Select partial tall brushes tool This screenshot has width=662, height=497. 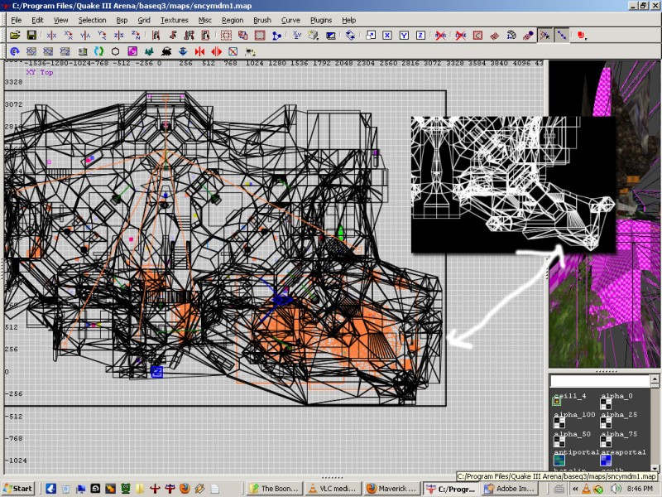point(189,36)
